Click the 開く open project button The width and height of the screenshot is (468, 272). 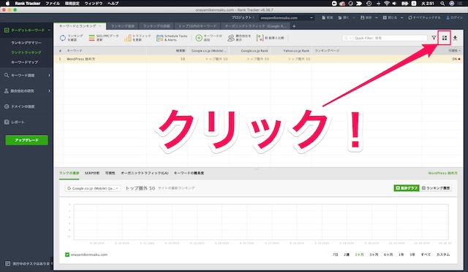(x=343, y=18)
